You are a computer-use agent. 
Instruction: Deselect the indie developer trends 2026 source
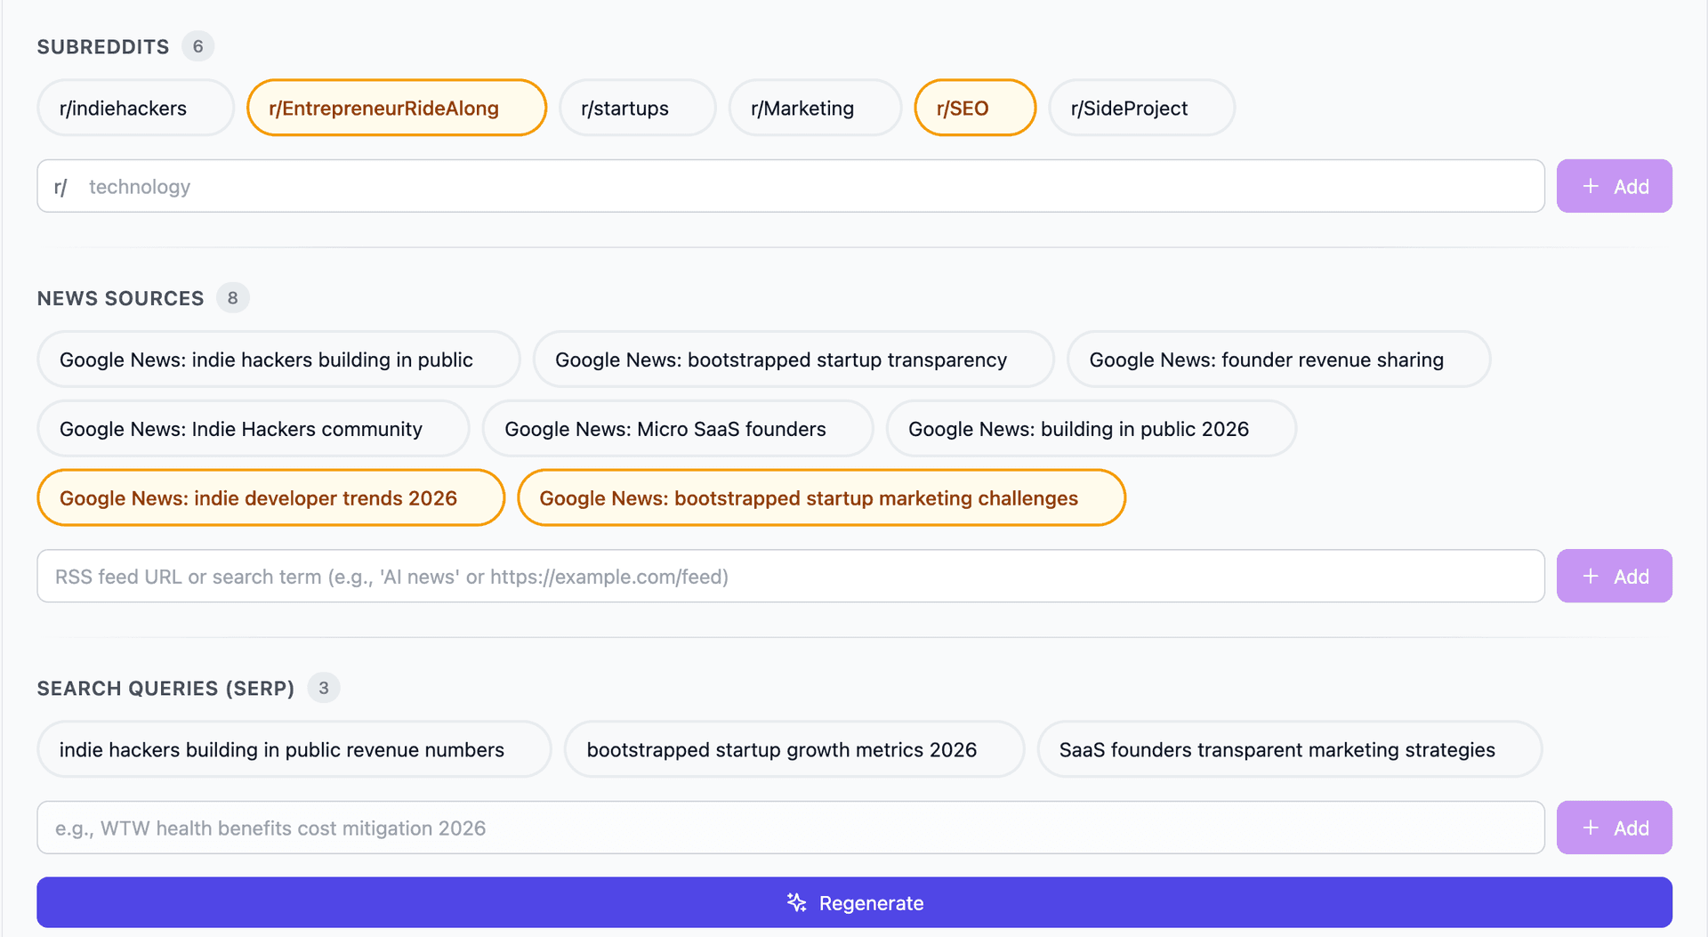270,497
